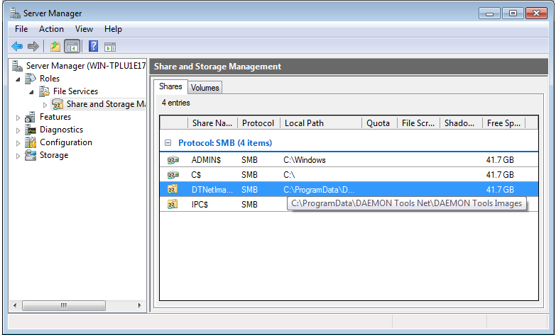The width and height of the screenshot is (556, 335).
Task: Switch to the Volumes tab
Action: click(x=205, y=88)
